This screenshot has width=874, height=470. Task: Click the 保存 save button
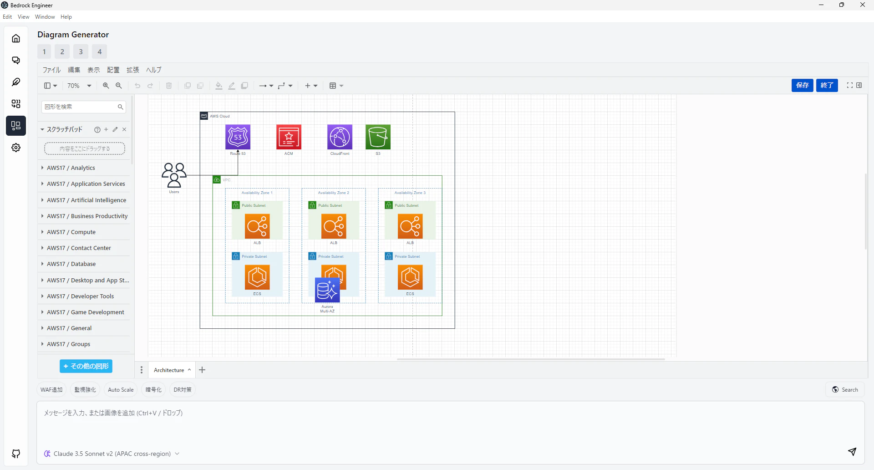pyautogui.click(x=803, y=85)
